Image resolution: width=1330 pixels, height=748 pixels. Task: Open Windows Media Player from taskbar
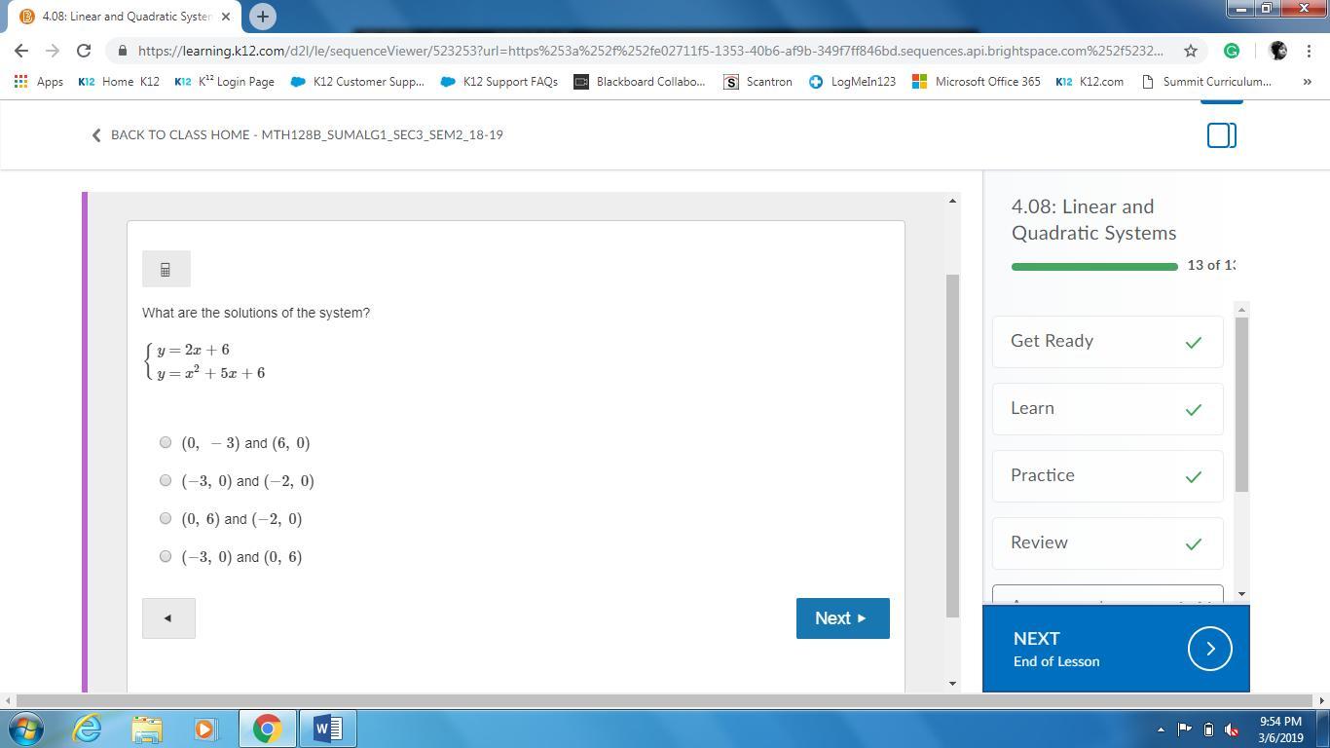pos(204,729)
